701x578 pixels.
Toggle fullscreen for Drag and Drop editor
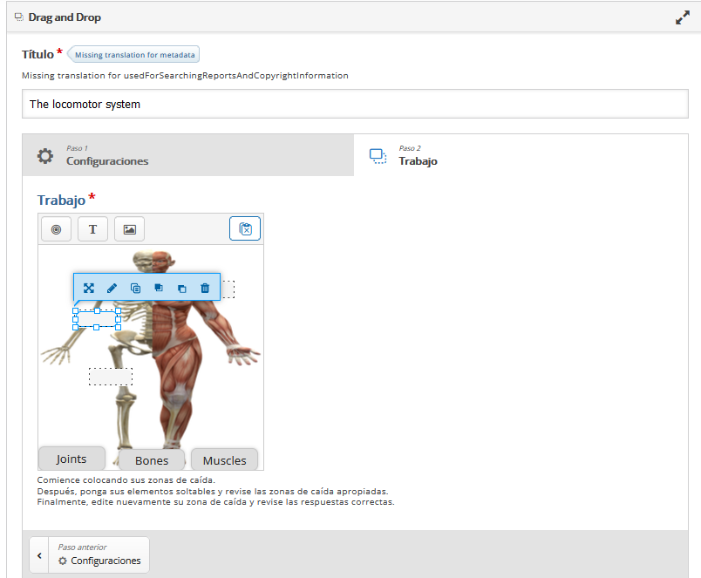683,17
